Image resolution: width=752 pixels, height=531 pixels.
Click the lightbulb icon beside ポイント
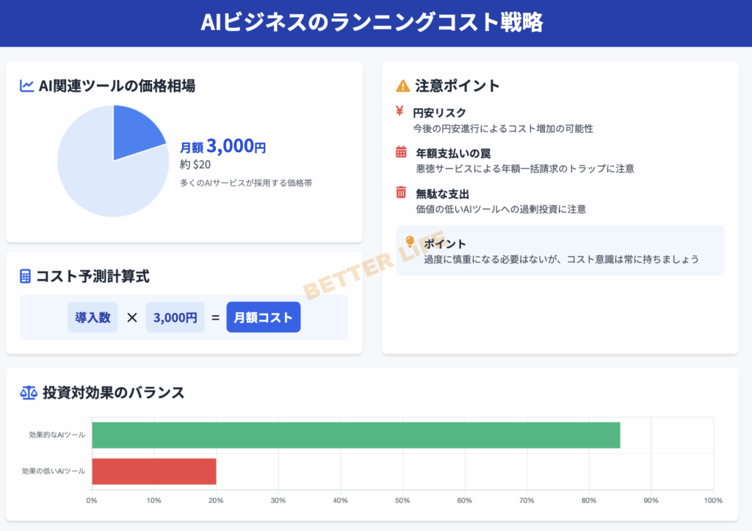[x=410, y=242]
